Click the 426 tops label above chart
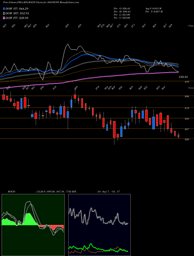The width and height of the screenshot is (194, 256). 80,26
